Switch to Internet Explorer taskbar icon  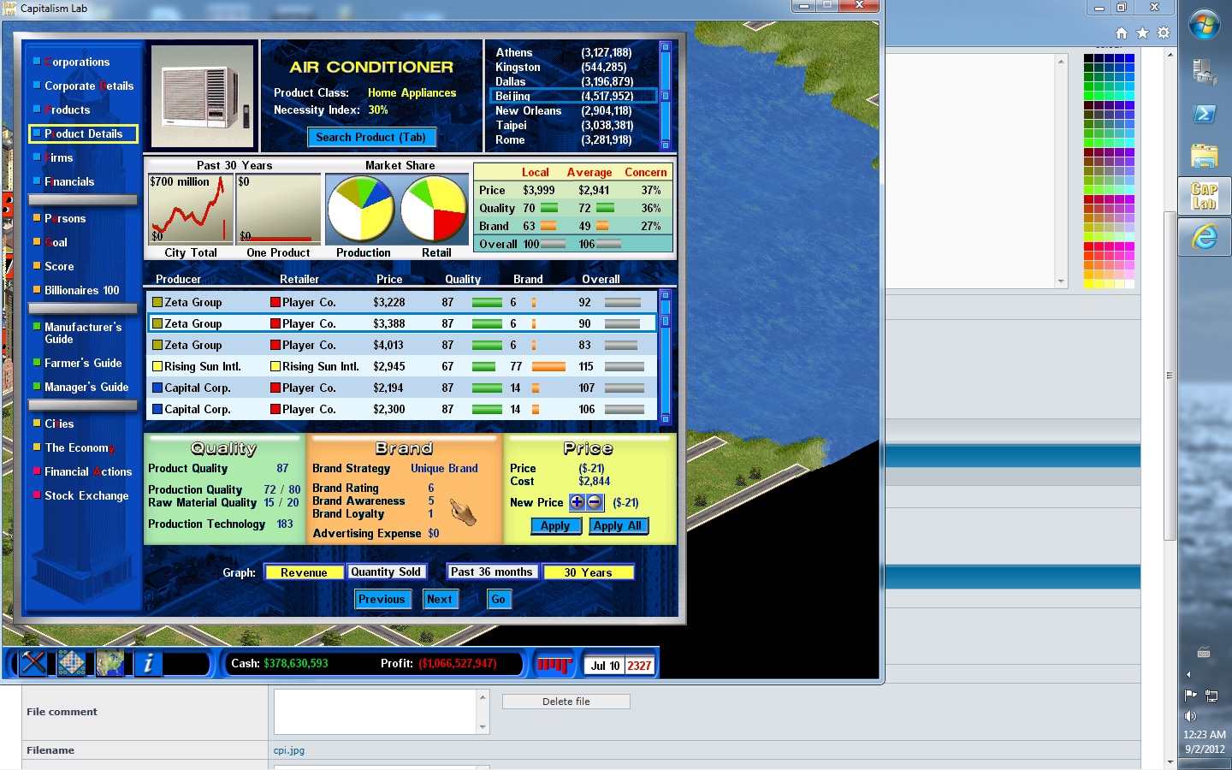1205,237
